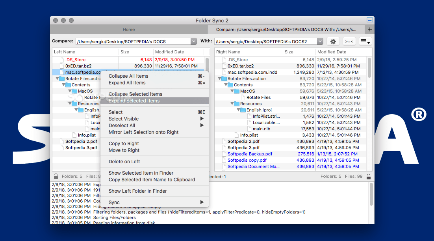This screenshot has width=434, height=241.
Task: Click Softpedia 2.pdf file icon in left pane
Action: (x=62, y=141)
